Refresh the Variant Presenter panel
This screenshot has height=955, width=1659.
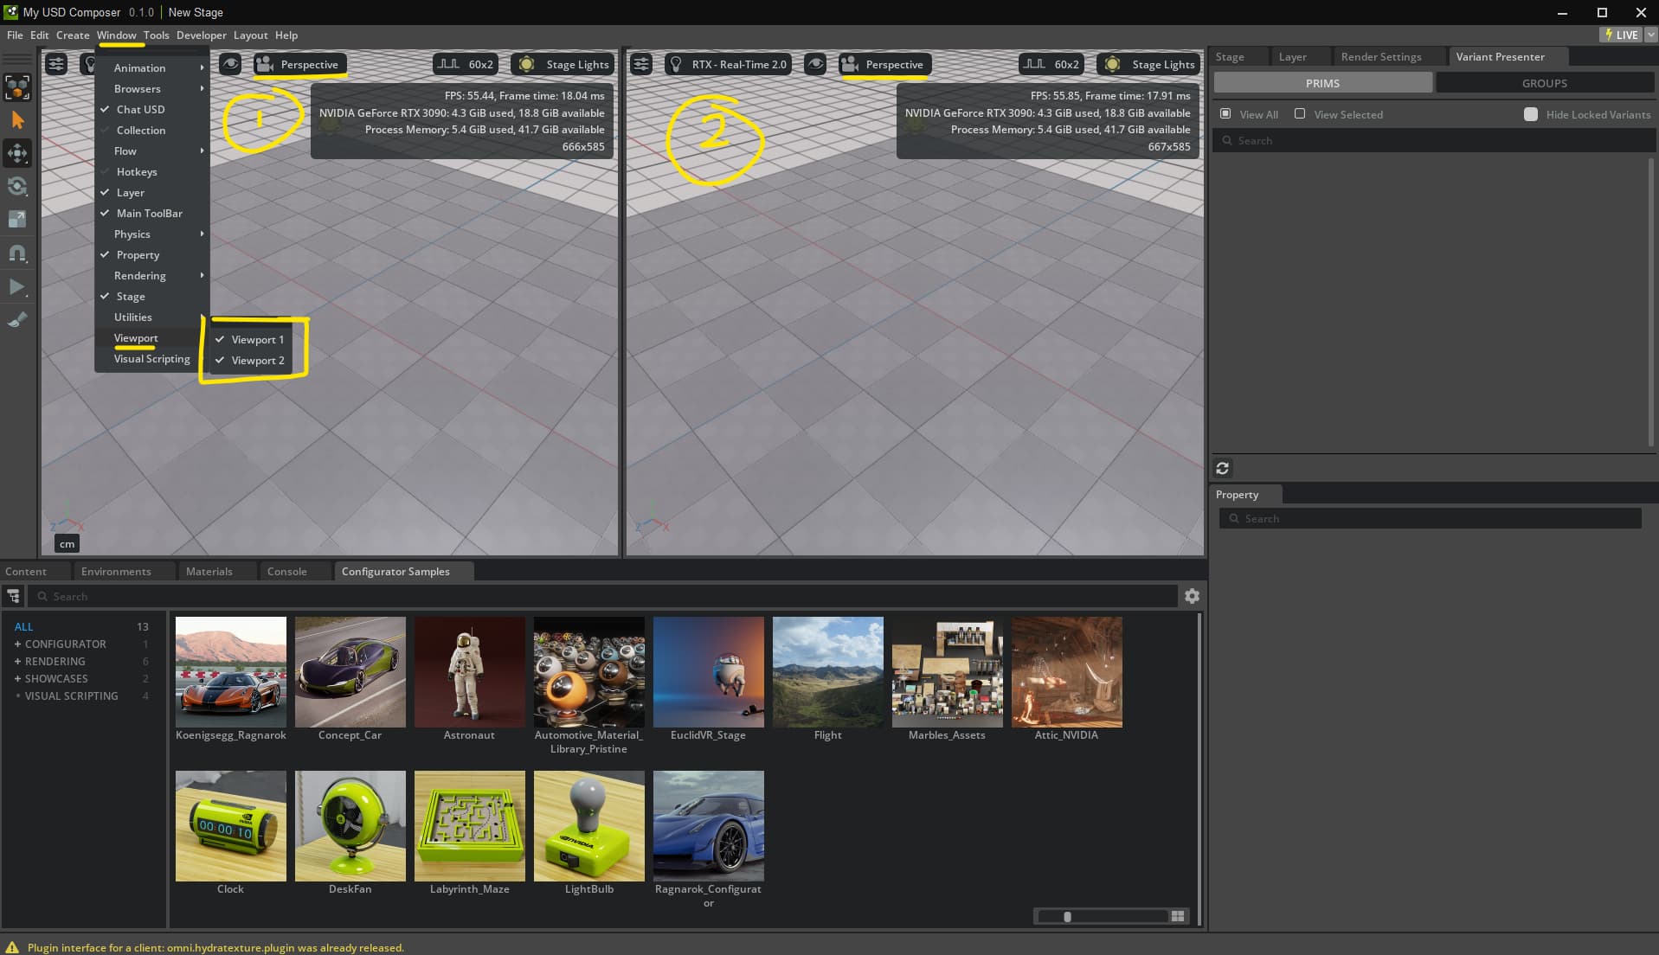pos(1223,468)
